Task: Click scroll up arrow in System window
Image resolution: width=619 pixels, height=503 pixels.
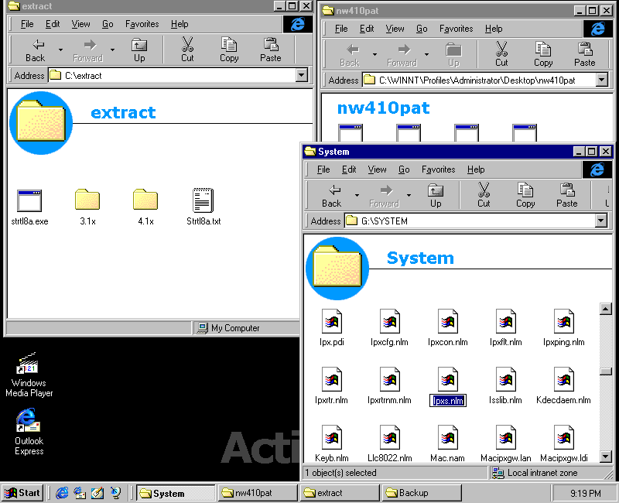Action: point(606,308)
